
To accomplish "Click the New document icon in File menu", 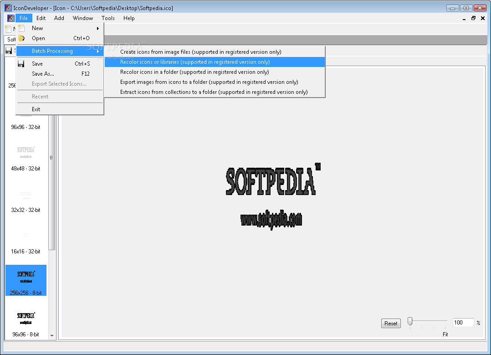I will (21, 28).
